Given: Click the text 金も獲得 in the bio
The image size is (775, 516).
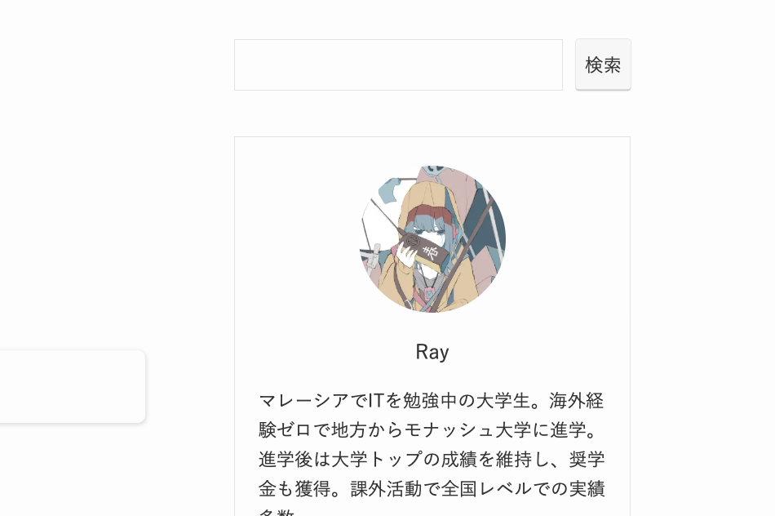Looking at the screenshot, I should [x=294, y=489].
